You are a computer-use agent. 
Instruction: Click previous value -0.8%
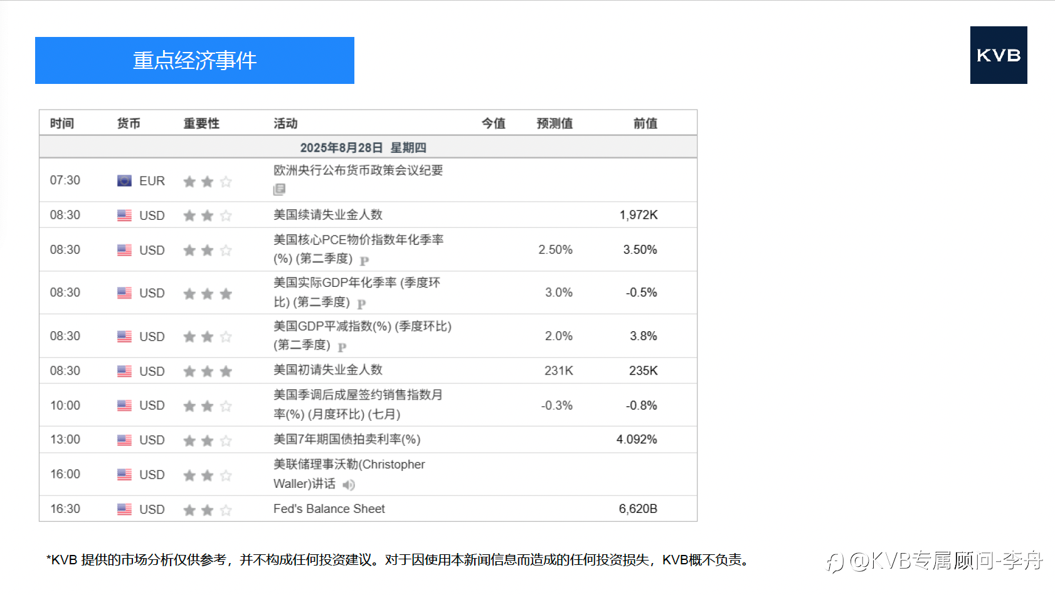tap(642, 405)
